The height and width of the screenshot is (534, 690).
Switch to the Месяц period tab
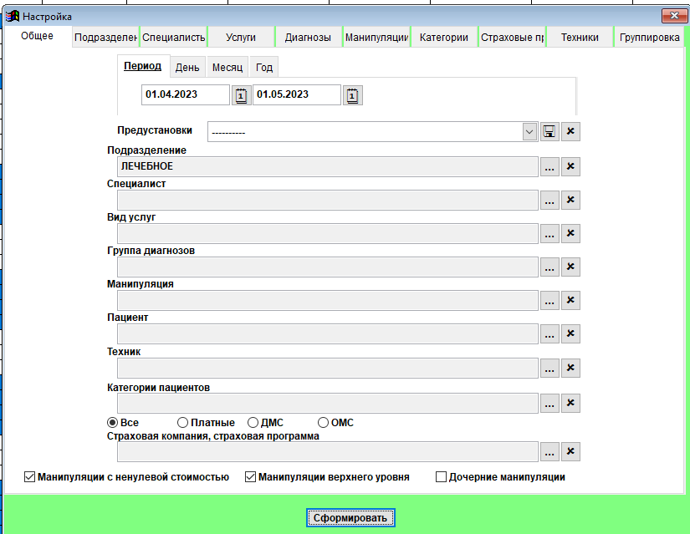point(227,68)
